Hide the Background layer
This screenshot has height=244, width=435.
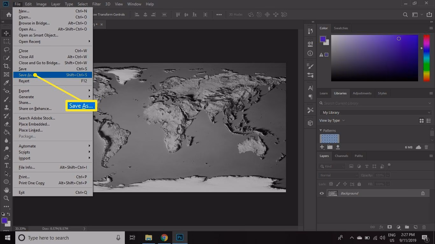click(322, 193)
